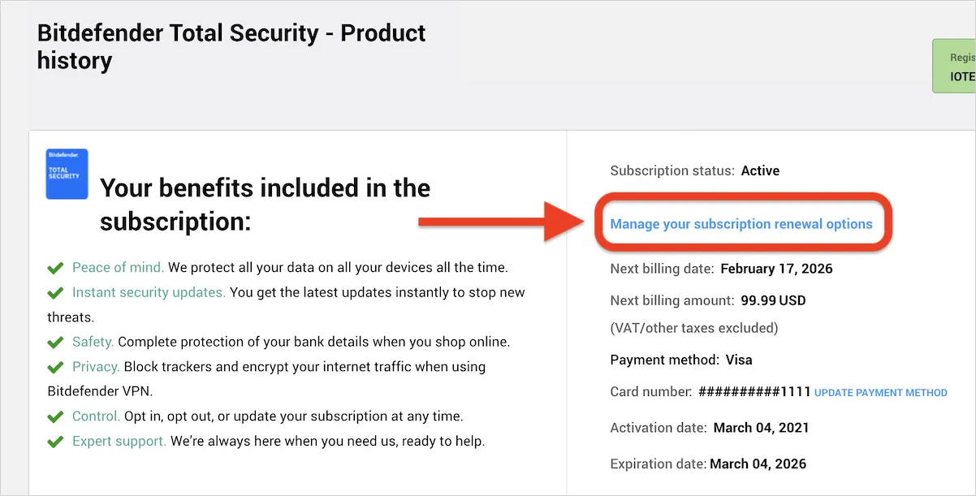Viewport: 976px width, 496px height.
Task: Click the UPDATE PAYMENT METHOD link
Action: click(880, 393)
